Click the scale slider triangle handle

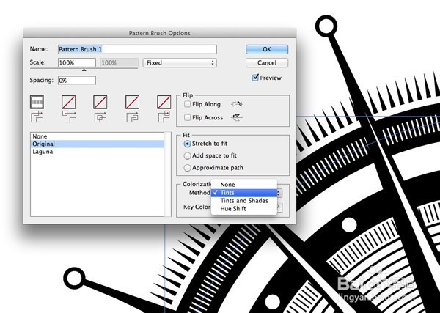(x=84, y=70)
